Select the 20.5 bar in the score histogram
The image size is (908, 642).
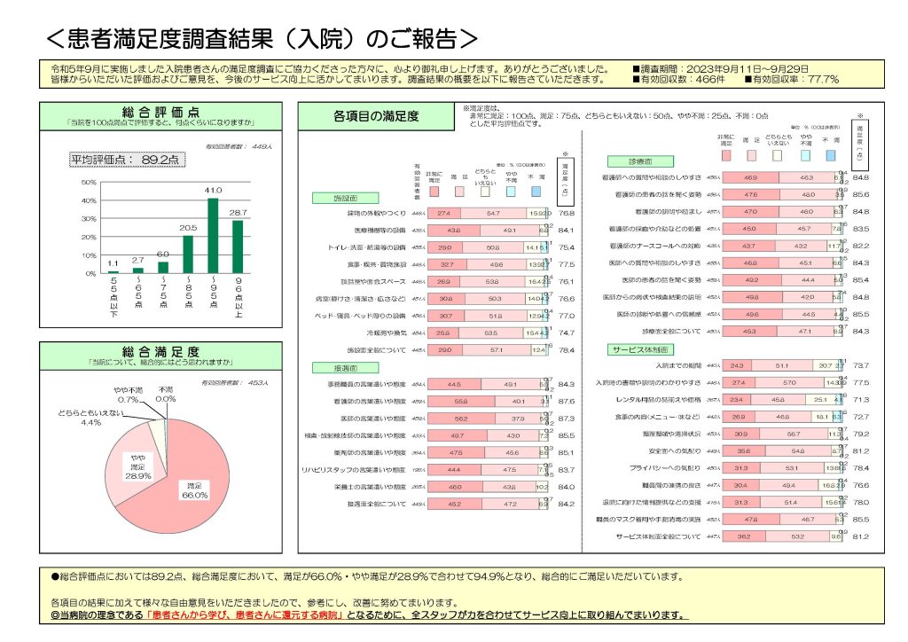pyautogui.click(x=188, y=254)
